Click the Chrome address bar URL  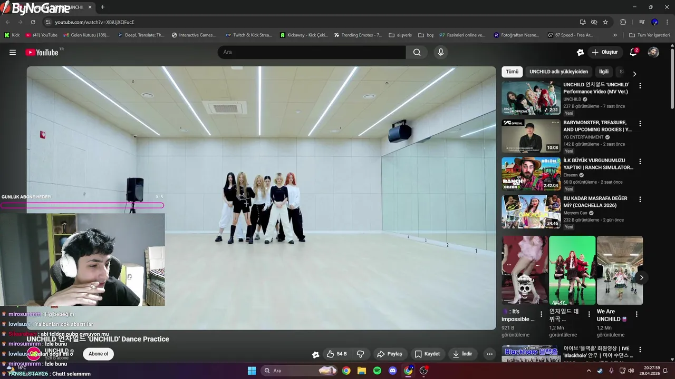point(94,22)
